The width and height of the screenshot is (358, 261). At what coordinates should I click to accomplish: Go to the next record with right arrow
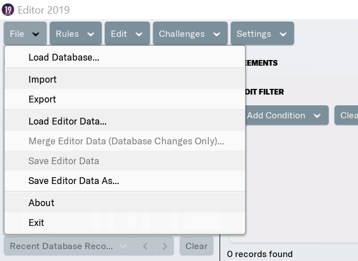pos(165,246)
